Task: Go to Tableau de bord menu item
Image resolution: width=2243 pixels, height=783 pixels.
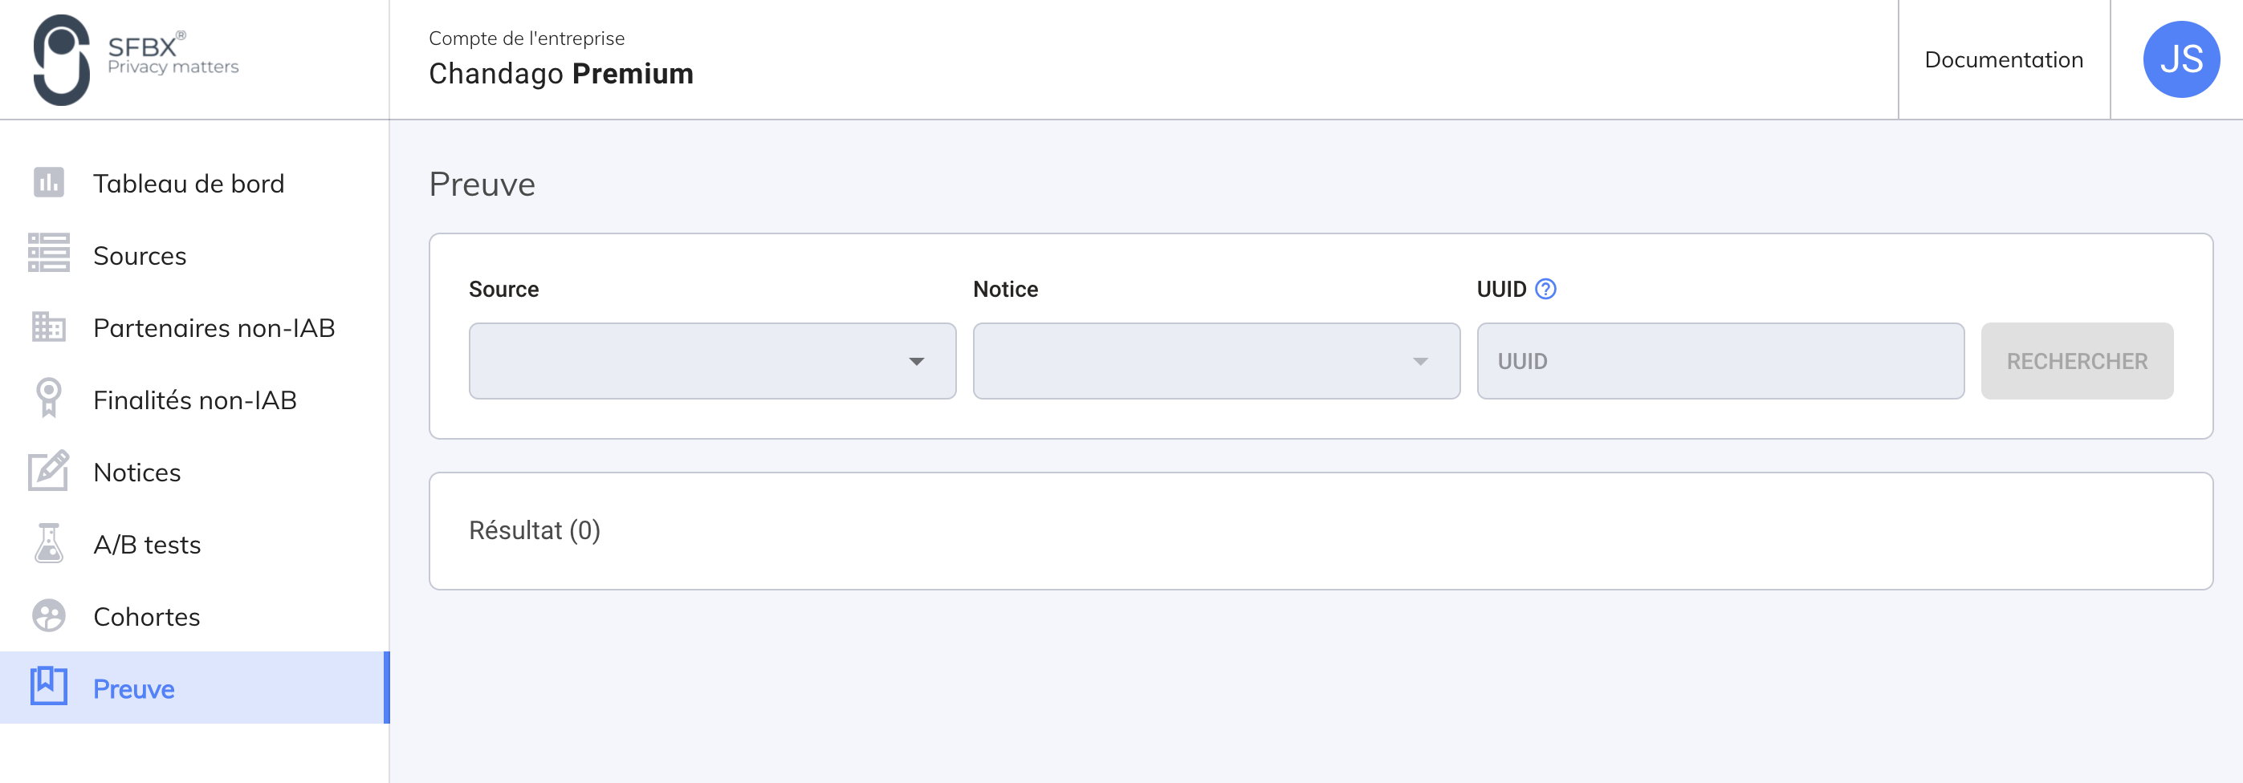Action: click(x=189, y=184)
